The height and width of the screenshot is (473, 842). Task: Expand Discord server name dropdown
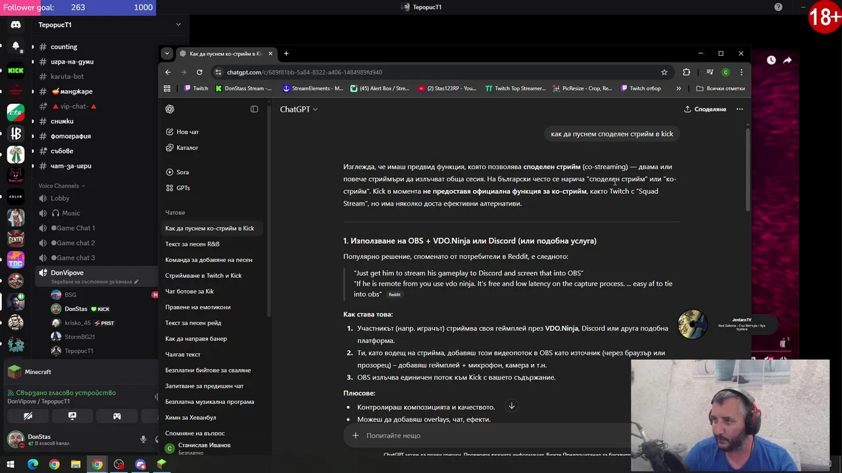pyautogui.click(x=178, y=24)
